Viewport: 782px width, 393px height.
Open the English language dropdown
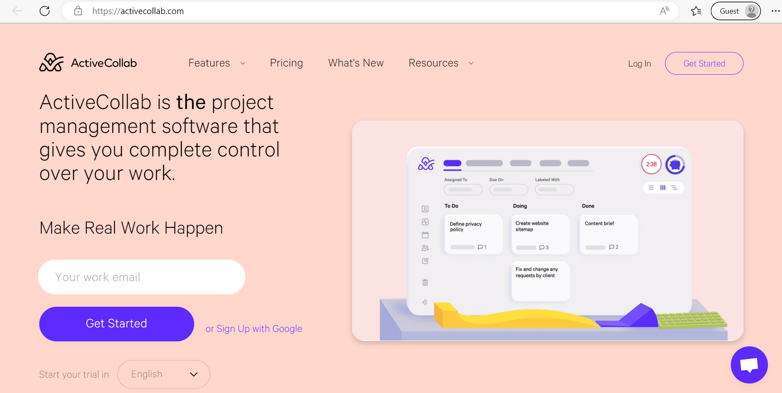[x=164, y=374]
